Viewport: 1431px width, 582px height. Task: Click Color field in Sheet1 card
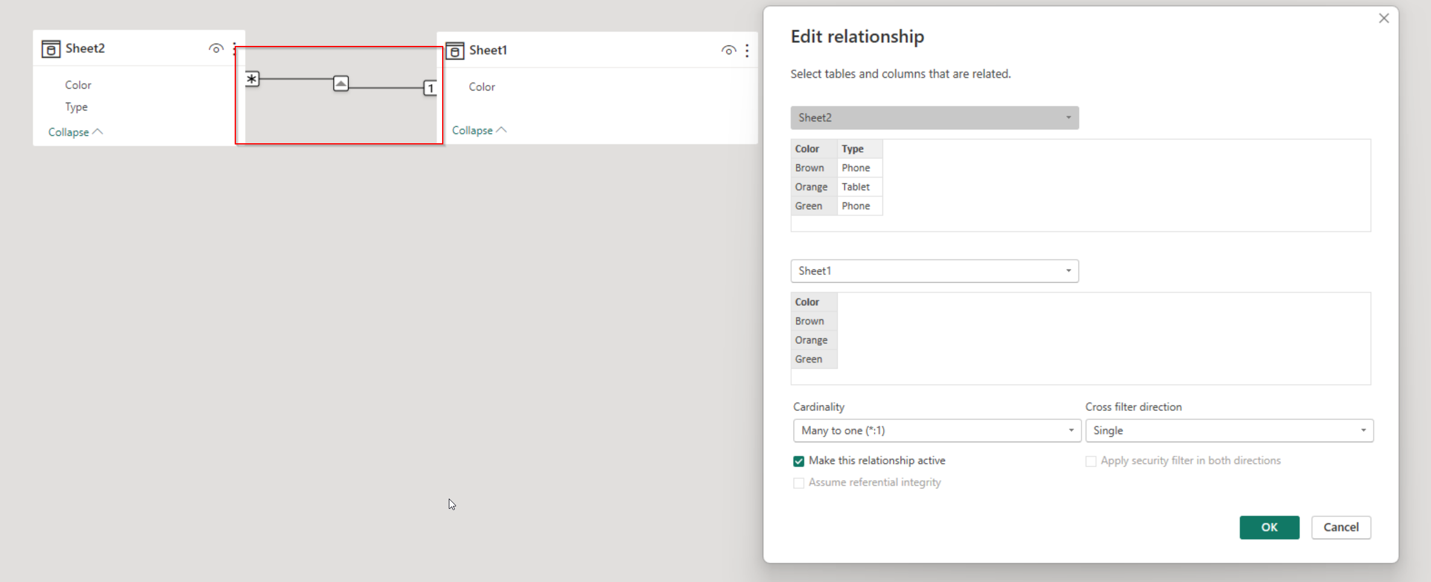click(x=482, y=87)
